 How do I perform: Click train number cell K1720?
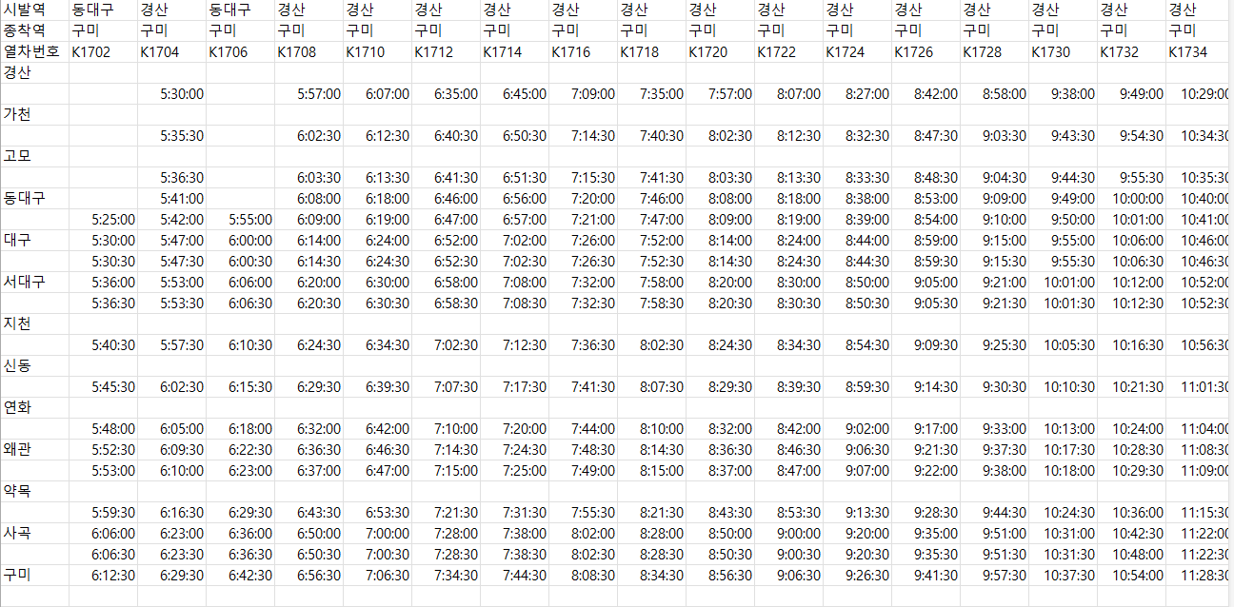[x=721, y=52]
